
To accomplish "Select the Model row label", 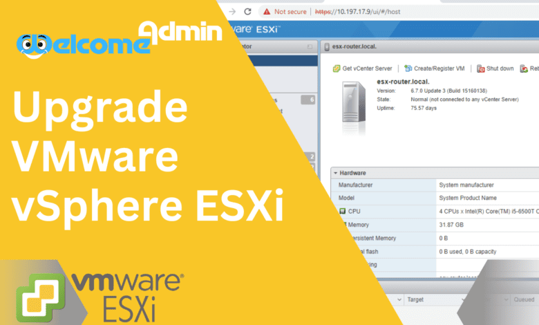I will point(346,198).
